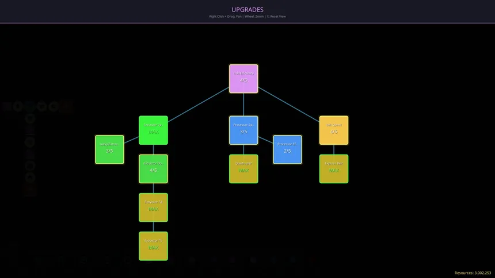Viewport: 495px width, 278px height.
Task: Click line connecting Hub Efficiency and Extractor Speed
Action: pos(199,104)
